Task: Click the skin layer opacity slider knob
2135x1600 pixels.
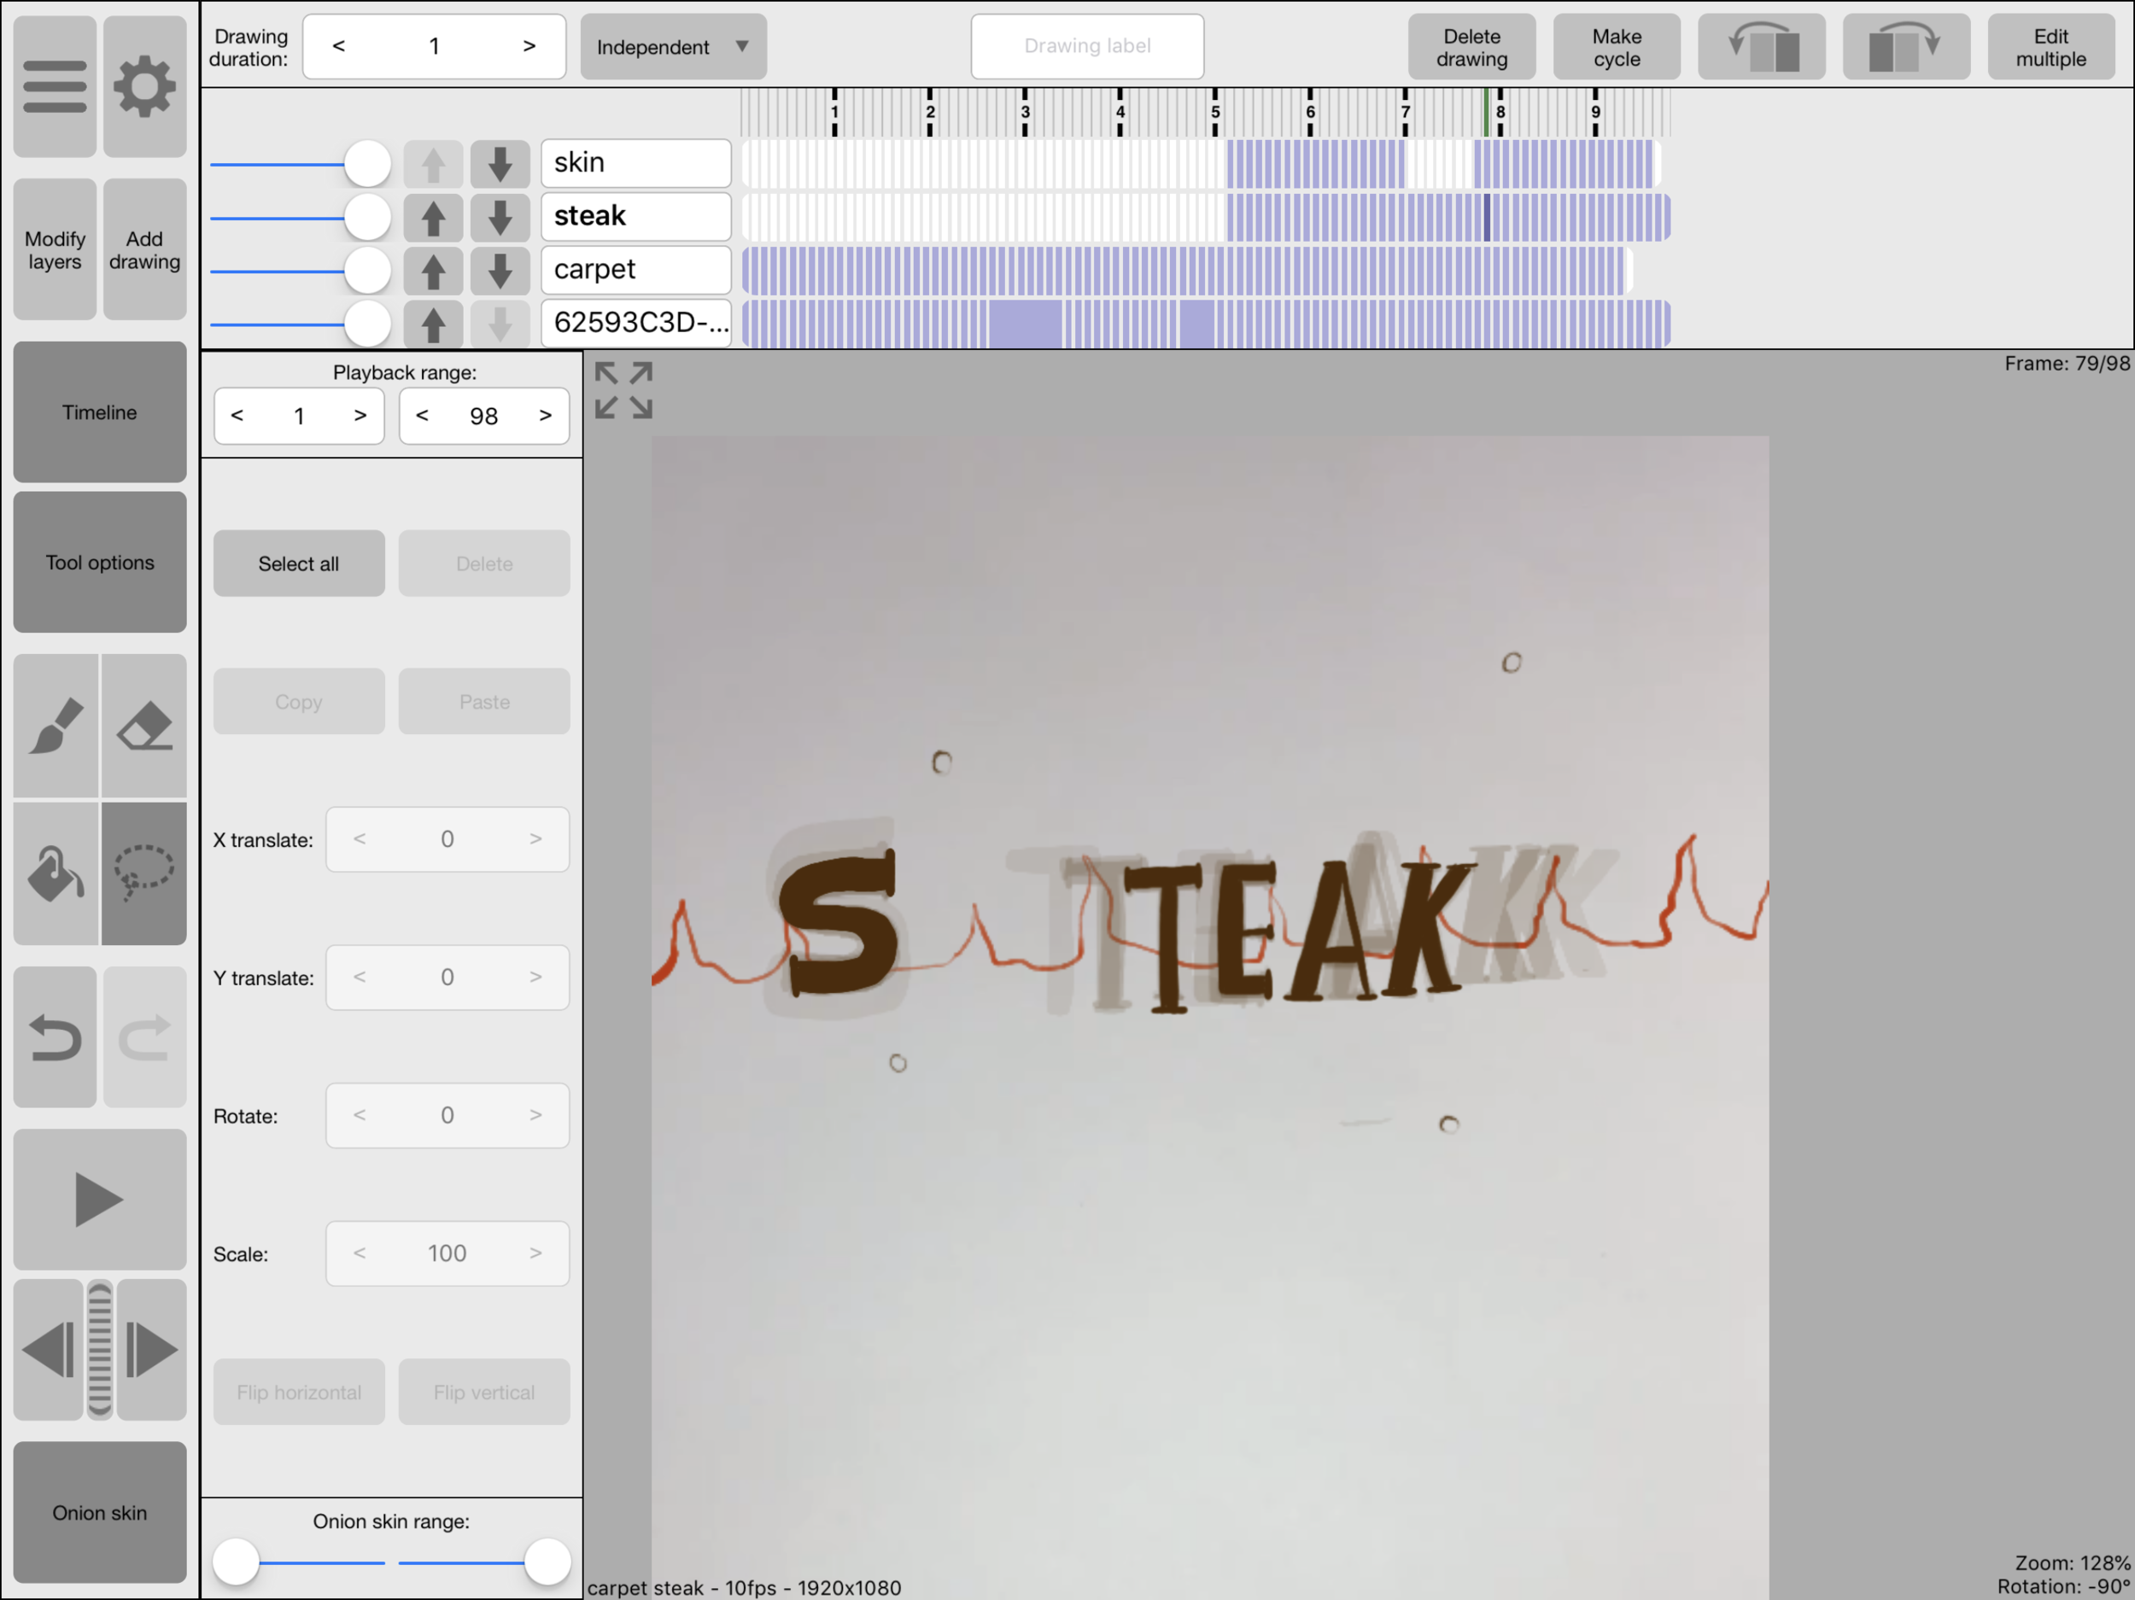Action: pos(368,164)
